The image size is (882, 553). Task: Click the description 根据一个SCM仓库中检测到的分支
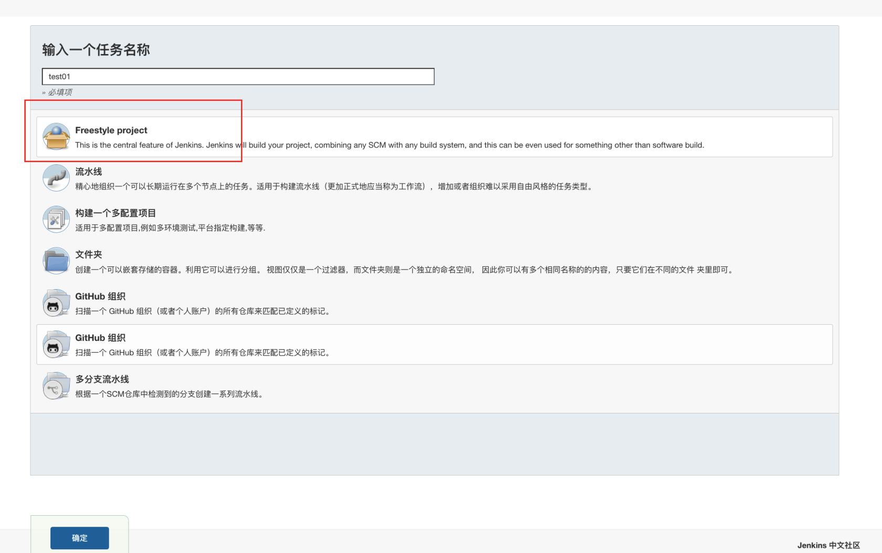point(171,394)
